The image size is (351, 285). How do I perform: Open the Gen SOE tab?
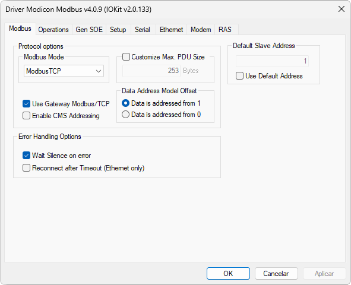pos(89,30)
